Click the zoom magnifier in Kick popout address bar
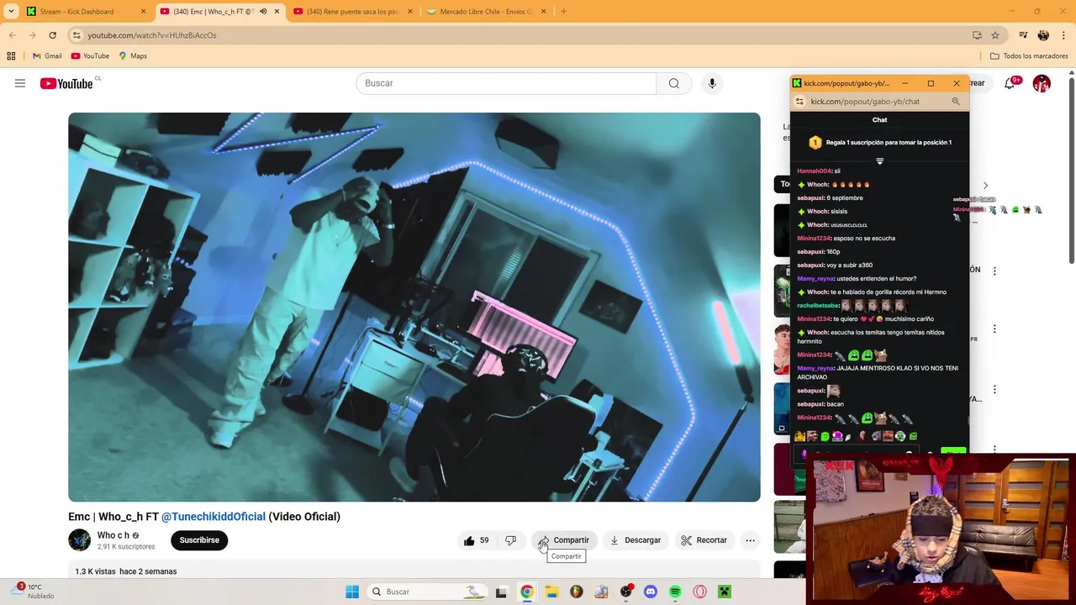Screen dimensions: 1076x605 (x=956, y=102)
